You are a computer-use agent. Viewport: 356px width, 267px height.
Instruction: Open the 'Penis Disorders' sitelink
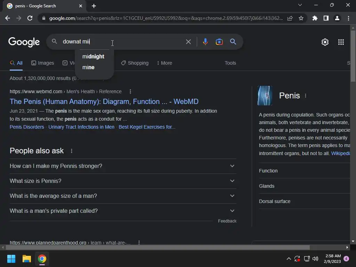[27, 127]
